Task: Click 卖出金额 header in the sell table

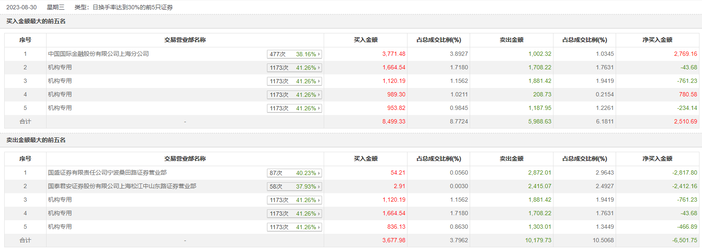Action: pyautogui.click(x=511, y=159)
